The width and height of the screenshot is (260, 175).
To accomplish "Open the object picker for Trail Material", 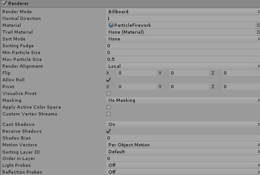I will tap(258, 32).
